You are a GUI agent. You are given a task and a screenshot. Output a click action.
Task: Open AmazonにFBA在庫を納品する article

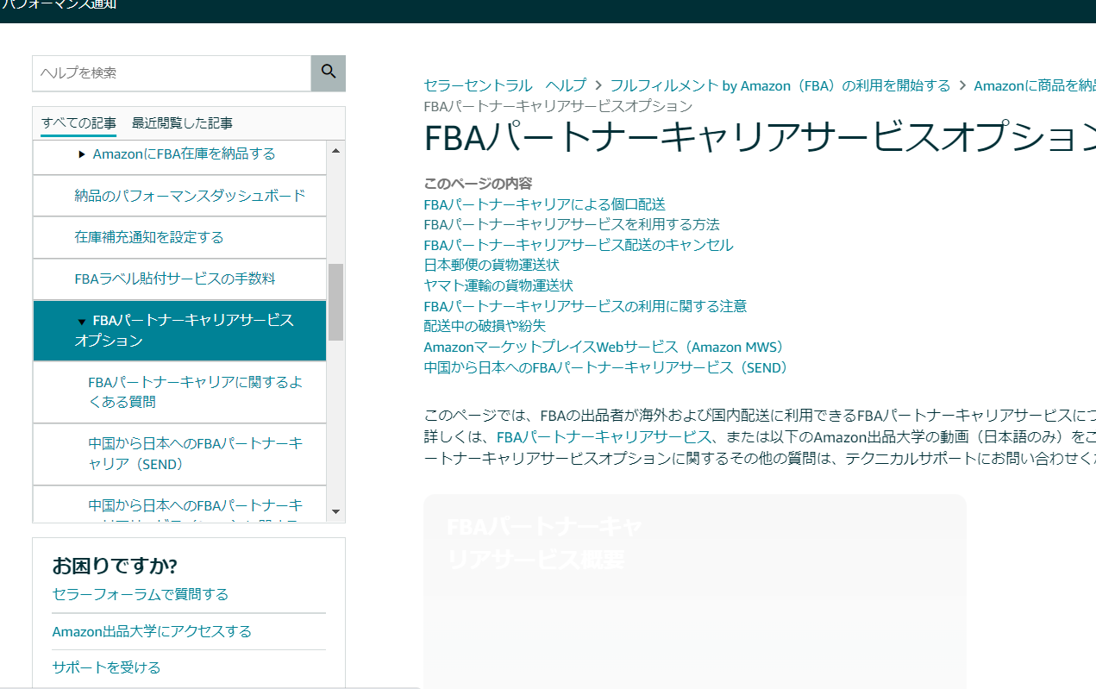184,153
